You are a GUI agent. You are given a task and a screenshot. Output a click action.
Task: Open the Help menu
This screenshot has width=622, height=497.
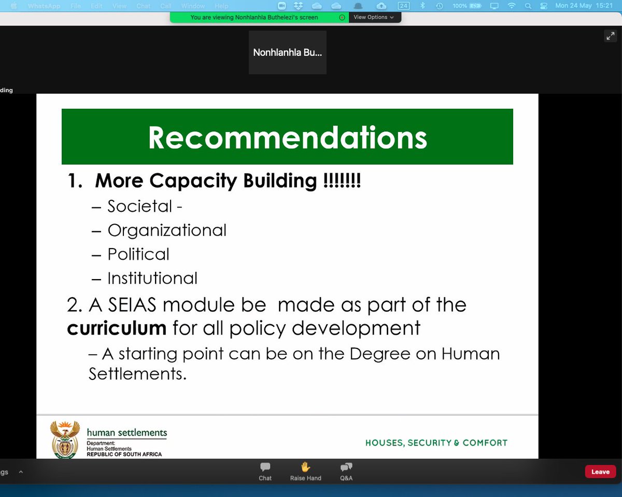click(221, 6)
